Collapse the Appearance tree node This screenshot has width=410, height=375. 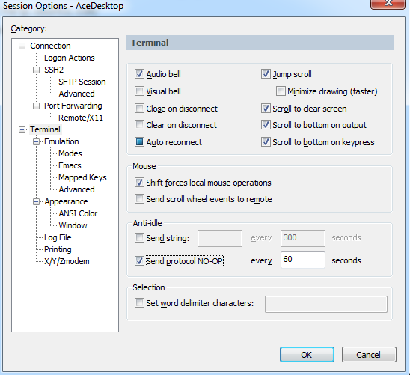click(36, 201)
